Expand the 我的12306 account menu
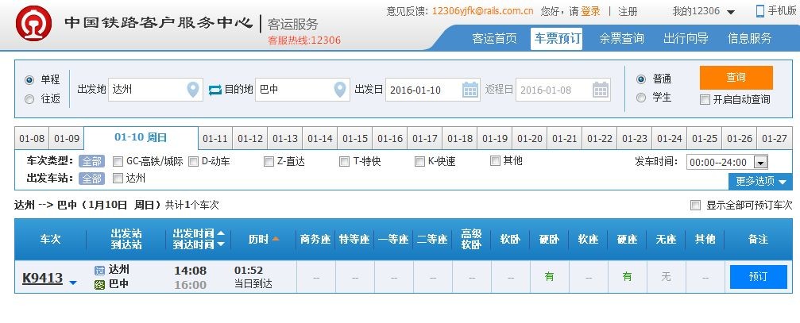 point(704,11)
